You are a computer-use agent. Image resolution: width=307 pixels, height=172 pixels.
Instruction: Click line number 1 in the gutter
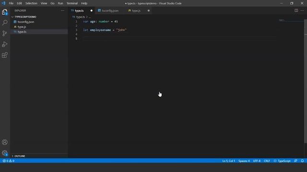tap(76, 21)
